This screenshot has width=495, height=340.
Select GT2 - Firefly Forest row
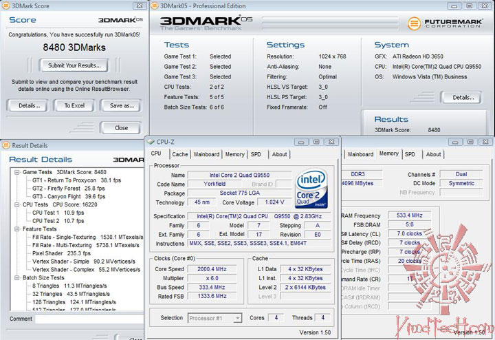point(69,189)
